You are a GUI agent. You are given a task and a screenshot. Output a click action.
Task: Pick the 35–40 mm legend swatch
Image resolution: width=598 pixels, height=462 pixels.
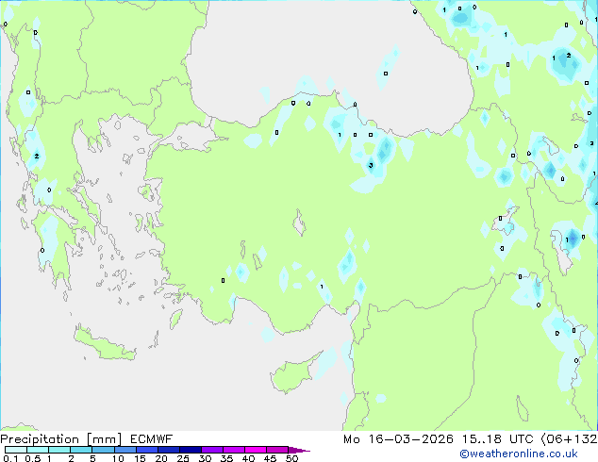point(234,450)
